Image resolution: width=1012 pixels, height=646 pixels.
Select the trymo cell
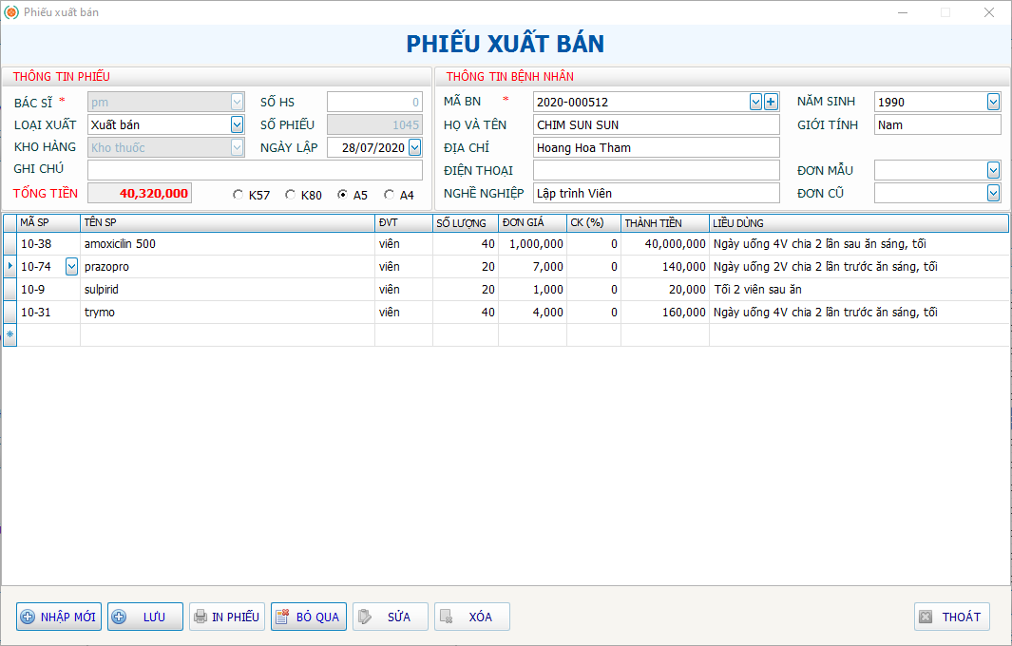(227, 312)
